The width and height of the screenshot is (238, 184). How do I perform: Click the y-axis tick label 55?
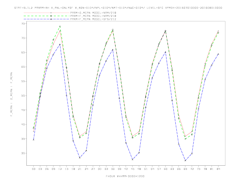point(23,81)
